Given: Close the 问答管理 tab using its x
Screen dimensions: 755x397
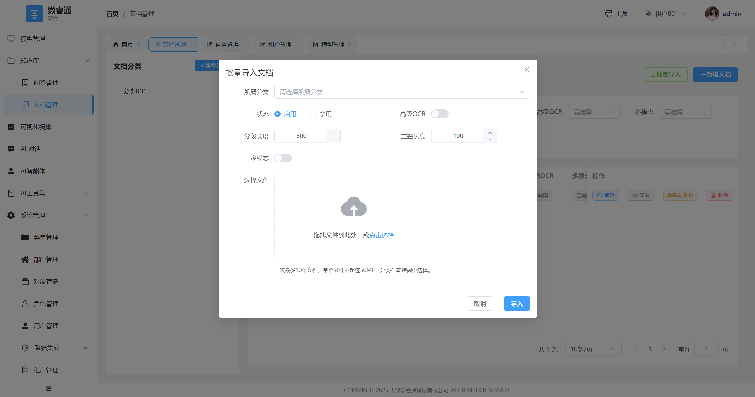Looking at the screenshot, I should pyautogui.click(x=244, y=45).
